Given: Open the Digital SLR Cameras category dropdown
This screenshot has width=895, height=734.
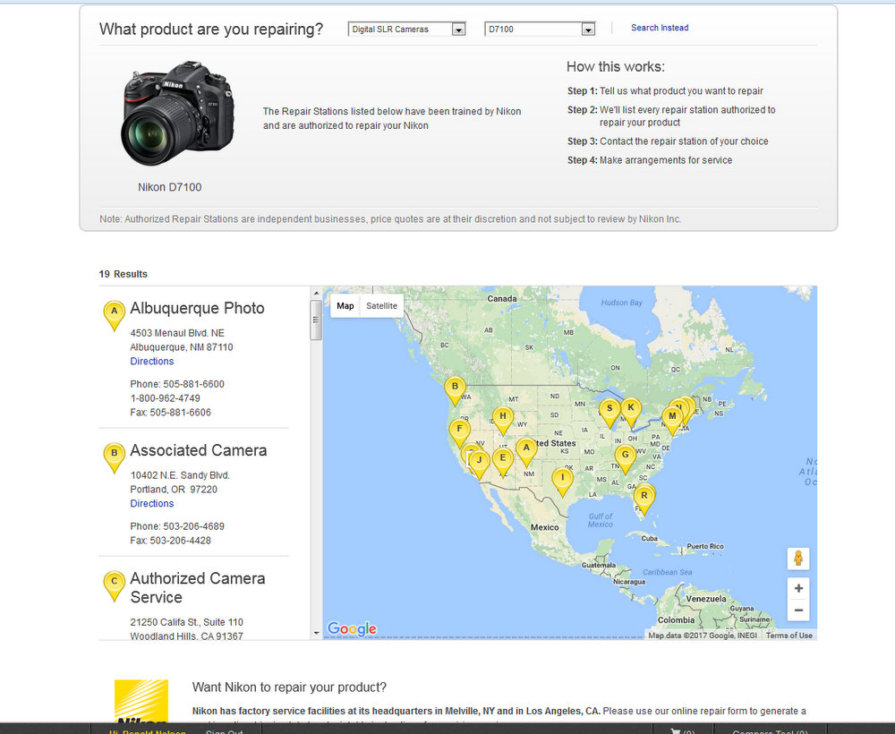Looking at the screenshot, I should [407, 30].
